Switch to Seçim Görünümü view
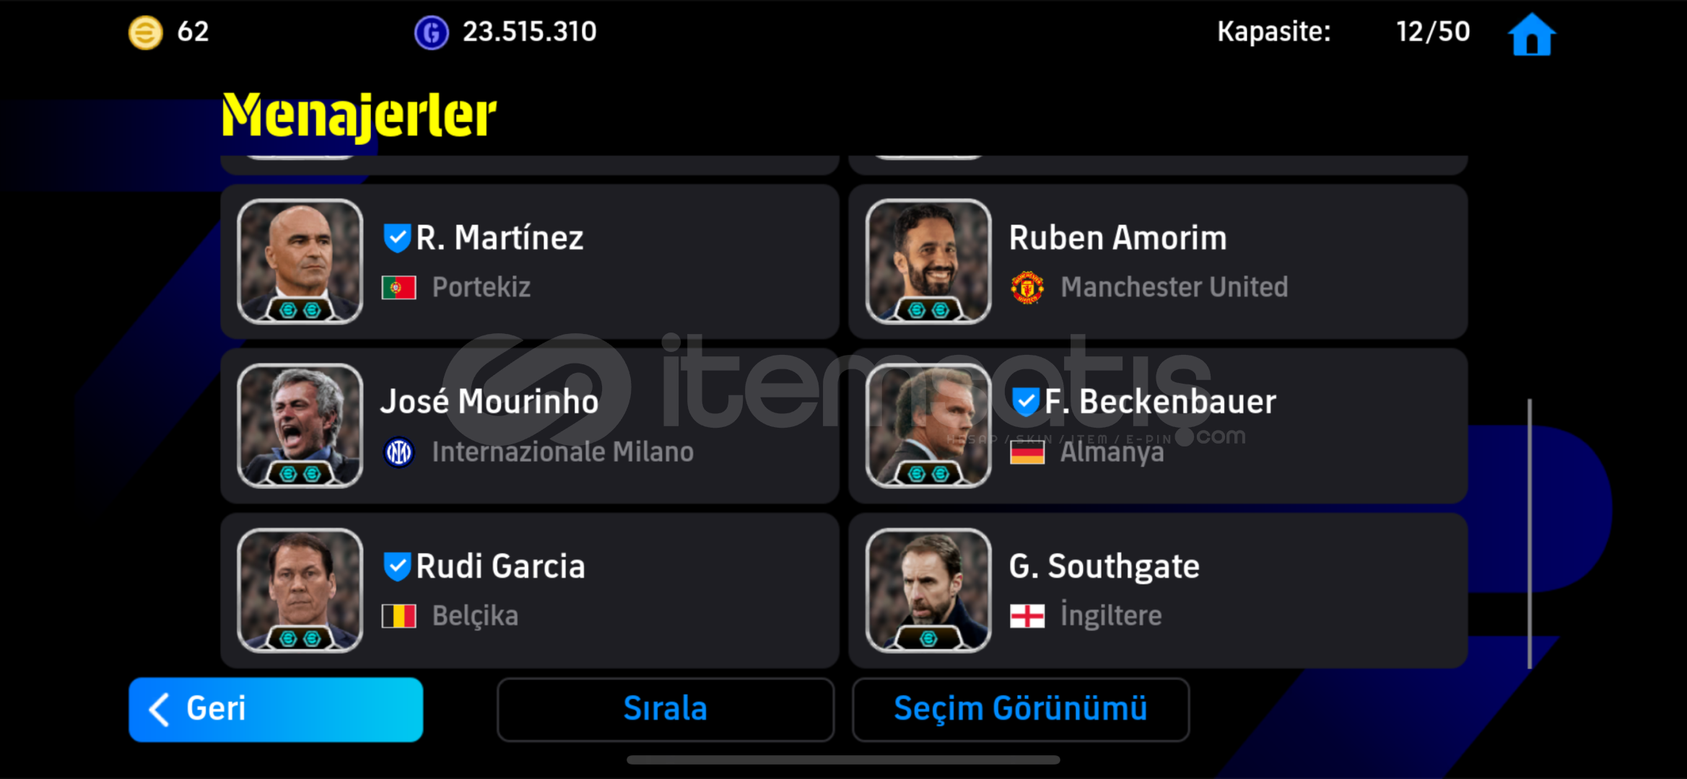The width and height of the screenshot is (1687, 779). click(x=1020, y=709)
